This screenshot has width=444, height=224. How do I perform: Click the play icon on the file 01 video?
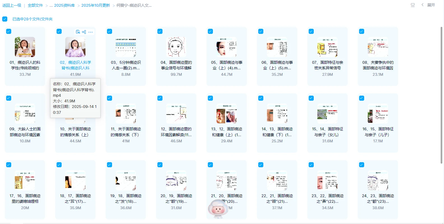tap(25, 47)
